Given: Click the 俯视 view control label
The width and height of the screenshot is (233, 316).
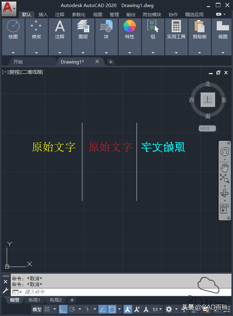Looking at the screenshot, I should (15, 72).
